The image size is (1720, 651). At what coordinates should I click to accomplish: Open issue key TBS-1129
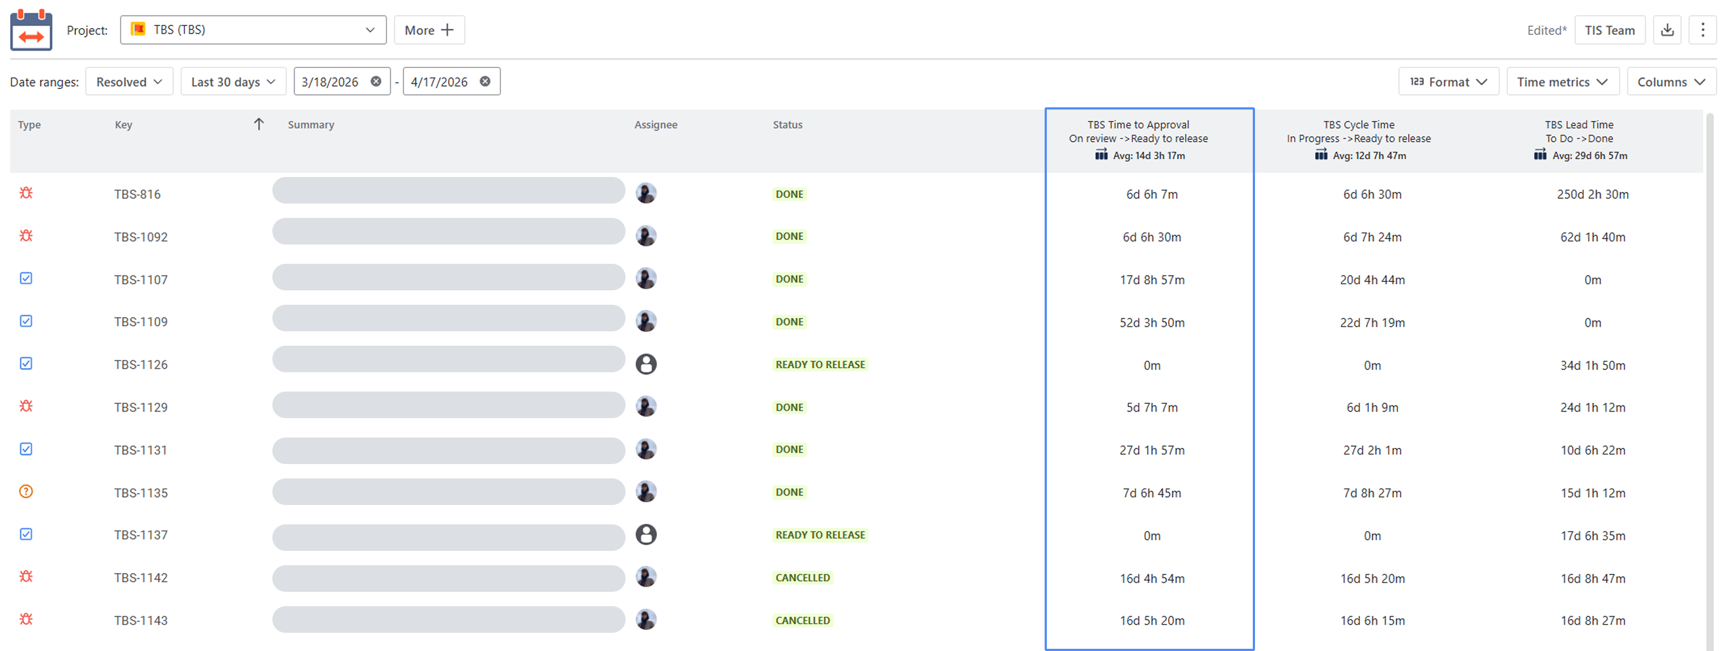[x=141, y=407]
